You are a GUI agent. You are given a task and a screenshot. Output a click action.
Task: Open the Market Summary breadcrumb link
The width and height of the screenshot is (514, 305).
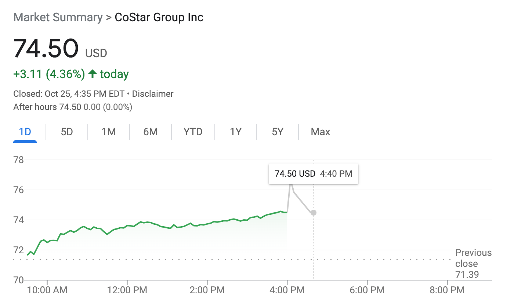coord(58,17)
